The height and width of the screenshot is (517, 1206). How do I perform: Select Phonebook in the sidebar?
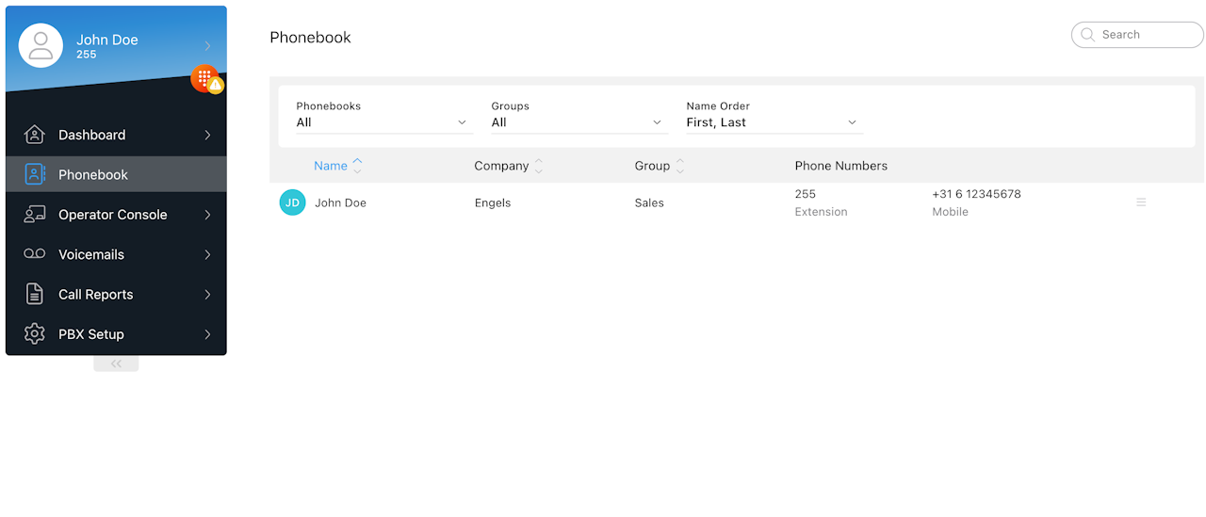[x=93, y=174]
